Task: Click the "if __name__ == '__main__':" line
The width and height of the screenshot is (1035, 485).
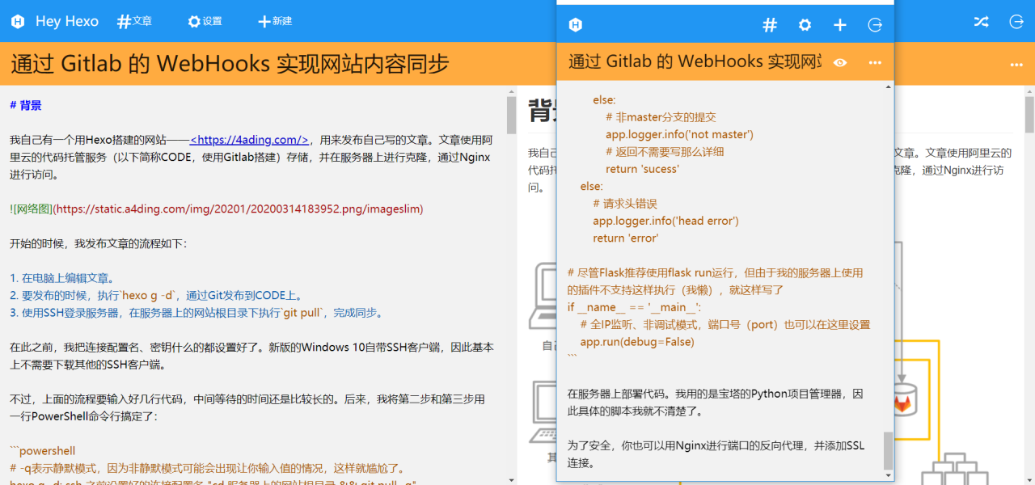Action: pos(635,307)
